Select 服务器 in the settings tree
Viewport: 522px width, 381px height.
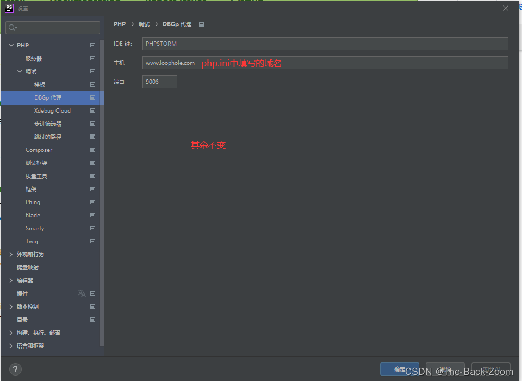34,58
